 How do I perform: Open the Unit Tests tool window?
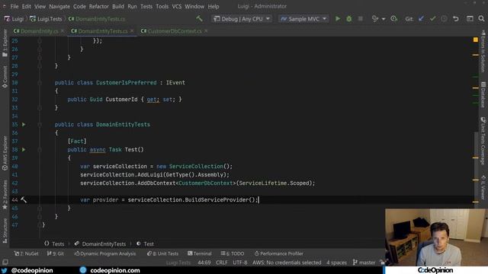(162, 253)
